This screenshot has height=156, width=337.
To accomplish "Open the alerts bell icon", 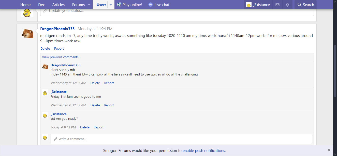I will (287, 5).
